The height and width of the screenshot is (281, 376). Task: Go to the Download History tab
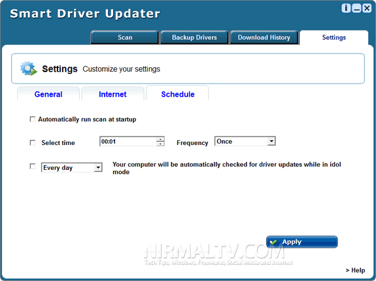[x=264, y=37]
